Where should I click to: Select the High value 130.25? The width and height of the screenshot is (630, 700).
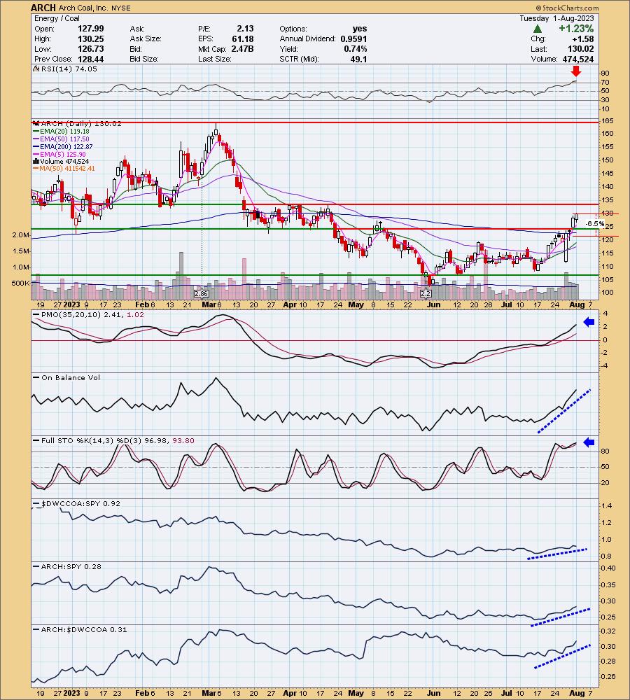pos(90,38)
